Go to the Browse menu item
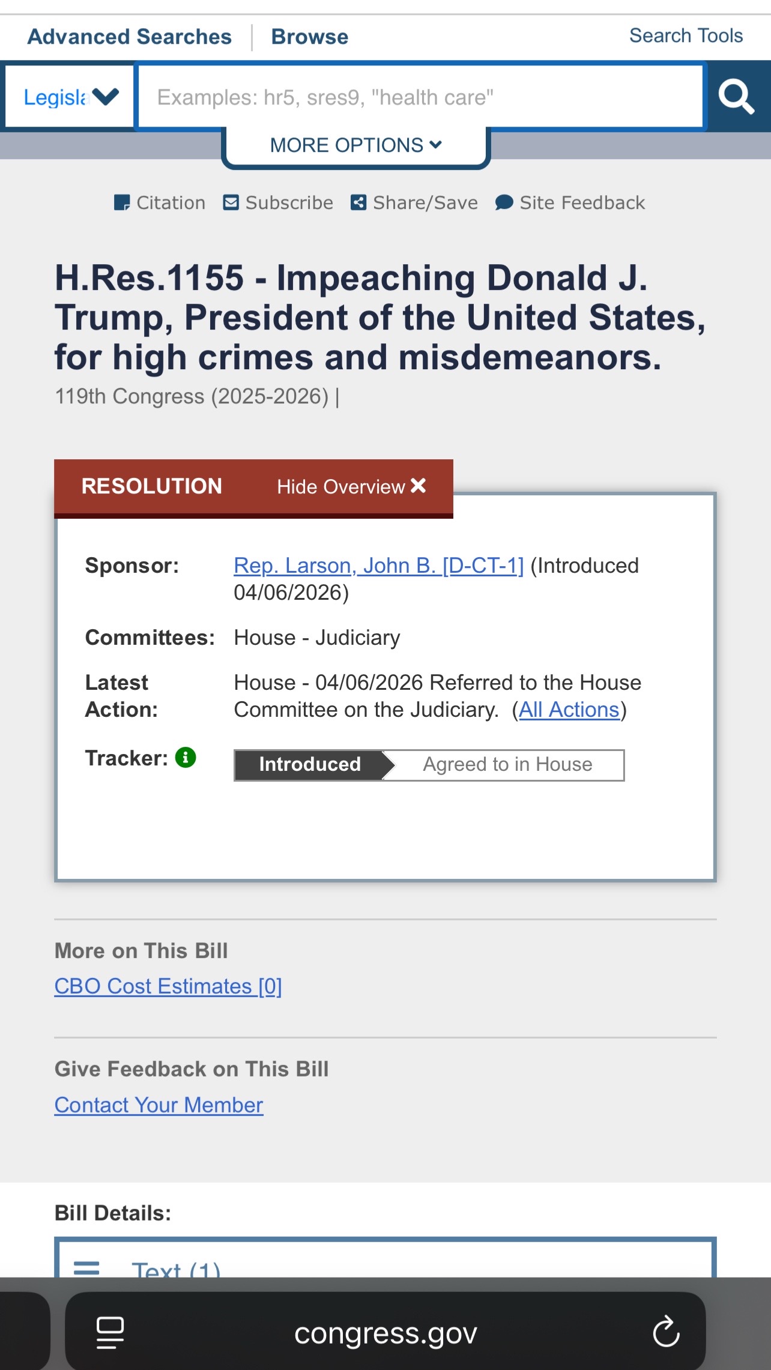Screen dimensions: 771x1370 click(310, 37)
